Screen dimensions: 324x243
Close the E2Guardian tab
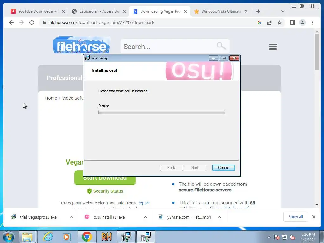pyautogui.click(x=124, y=11)
